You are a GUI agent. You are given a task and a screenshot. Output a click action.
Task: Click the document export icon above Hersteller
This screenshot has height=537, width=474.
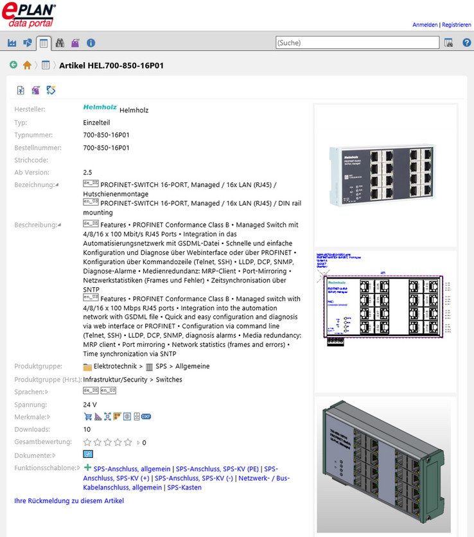coord(21,90)
